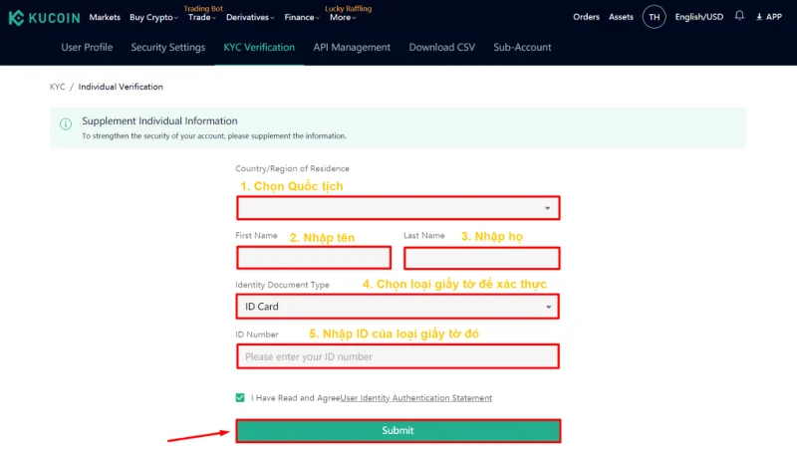The height and width of the screenshot is (451, 797).
Task: Expand the Trade menu
Action: tap(202, 17)
